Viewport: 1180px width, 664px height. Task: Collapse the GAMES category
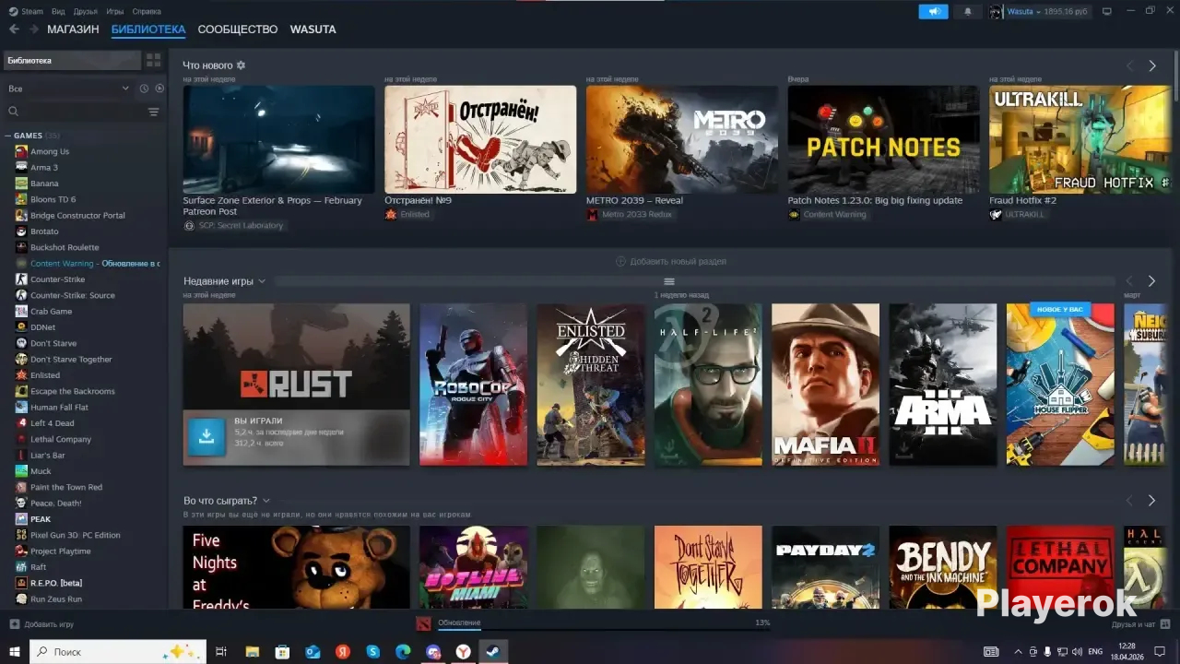click(x=7, y=136)
